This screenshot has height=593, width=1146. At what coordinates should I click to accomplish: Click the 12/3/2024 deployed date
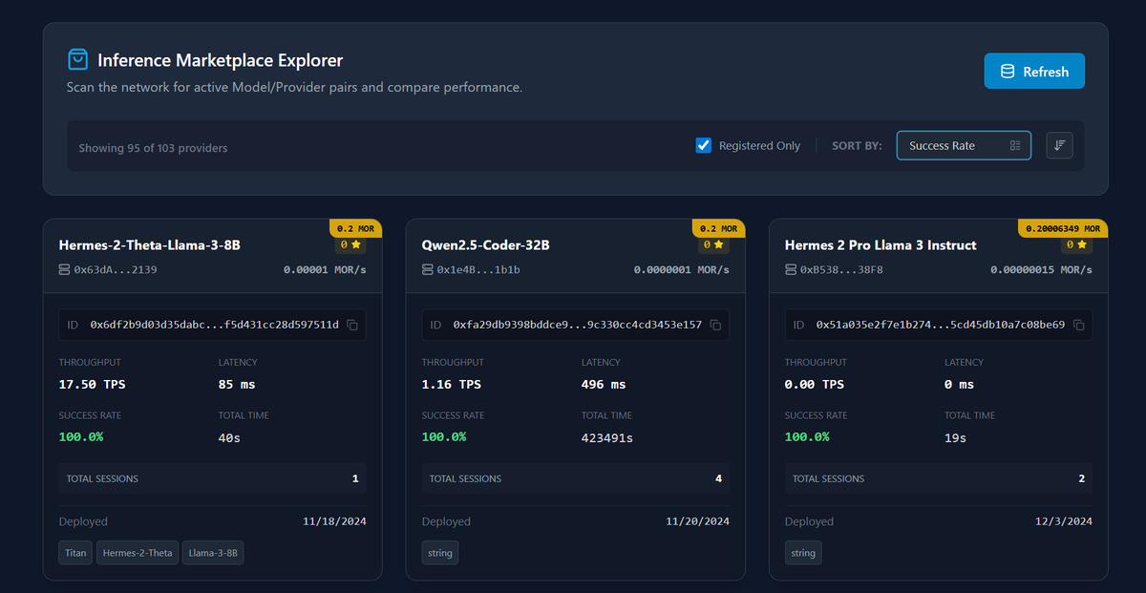(x=1064, y=521)
